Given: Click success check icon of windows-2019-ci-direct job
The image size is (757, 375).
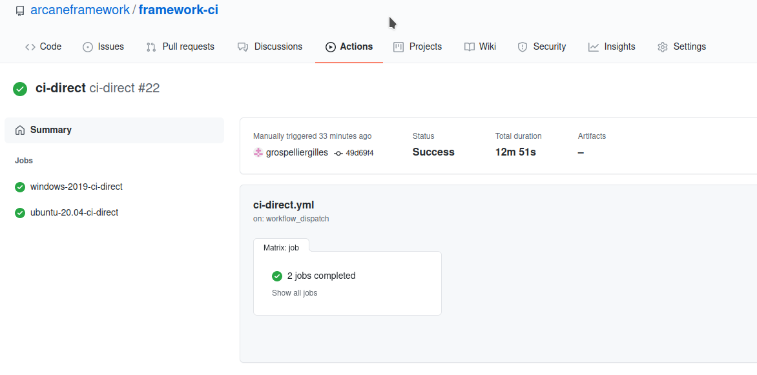Looking at the screenshot, I should [20, 187].
